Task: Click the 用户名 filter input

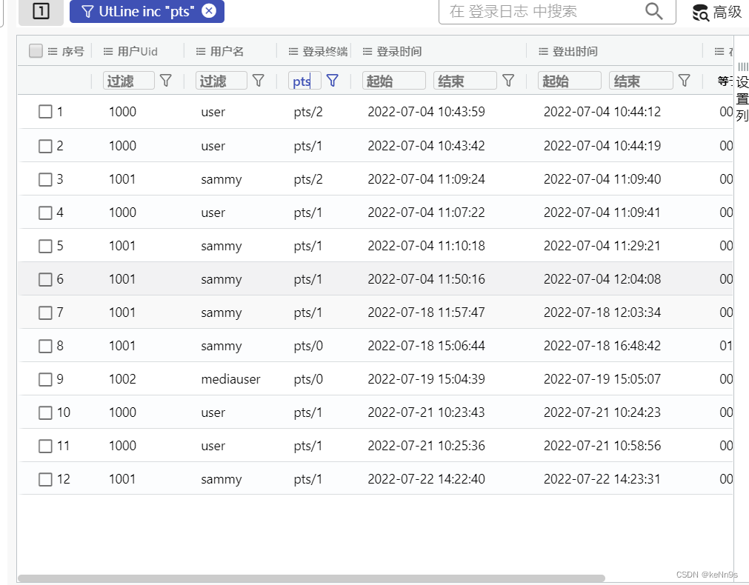Action: [222, 81]
